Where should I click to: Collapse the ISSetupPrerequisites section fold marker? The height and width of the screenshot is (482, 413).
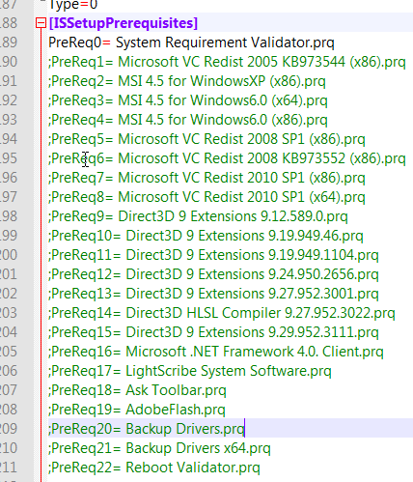tap(41, 23)
